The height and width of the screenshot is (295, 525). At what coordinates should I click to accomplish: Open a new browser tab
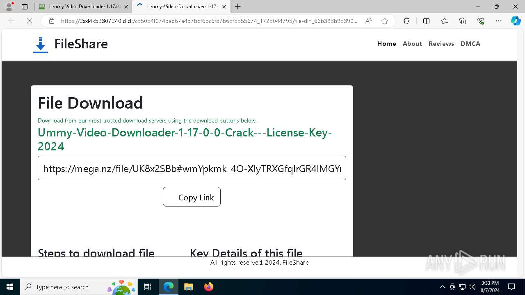237,7
